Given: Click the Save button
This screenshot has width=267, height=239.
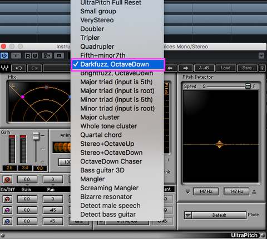Looking at the screenshot, I should point(247,68).
